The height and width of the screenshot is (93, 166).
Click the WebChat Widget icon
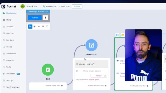click(x=4, y=87)
